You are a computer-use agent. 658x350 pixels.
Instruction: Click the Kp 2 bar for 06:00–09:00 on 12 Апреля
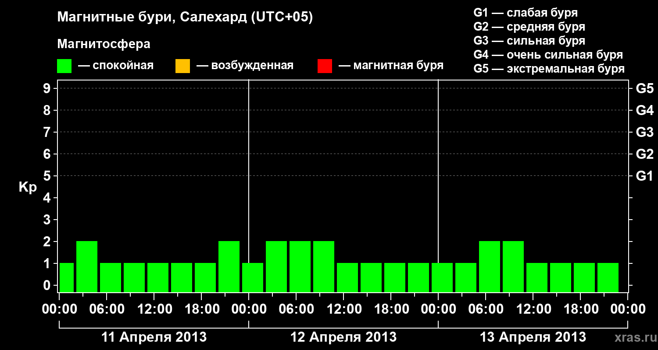300,266
